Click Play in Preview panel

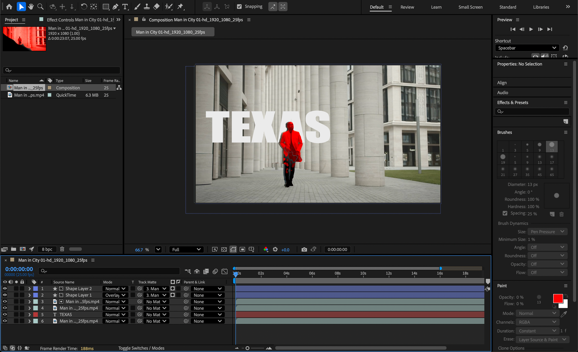coord(531,29)
